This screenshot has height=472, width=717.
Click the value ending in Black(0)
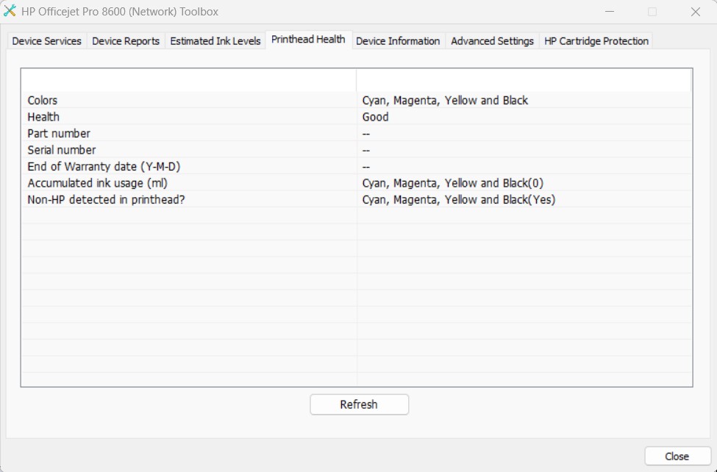453,183
